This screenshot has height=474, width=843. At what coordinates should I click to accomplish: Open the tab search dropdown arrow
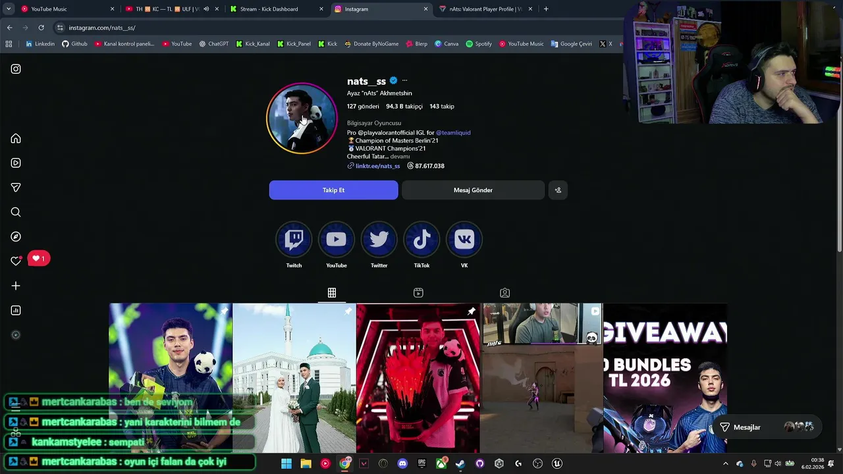9,9
